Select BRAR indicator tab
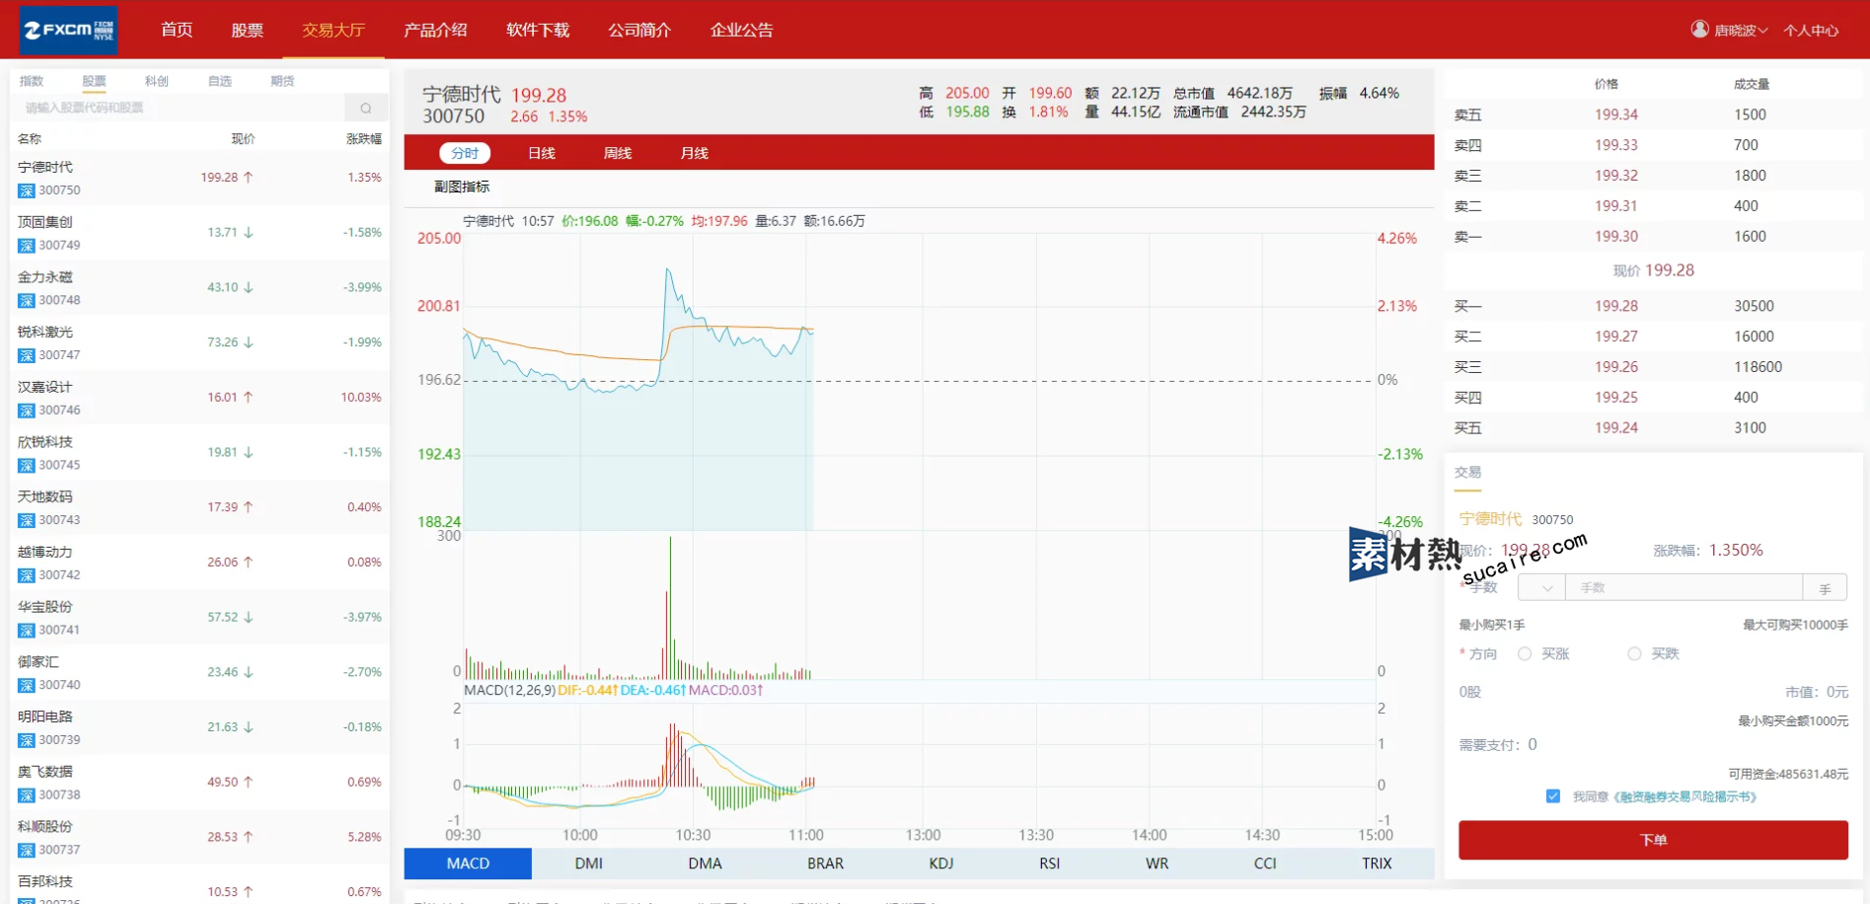Image resolution: width=1870 pixels, height=904 pixels. click(826, 864)
